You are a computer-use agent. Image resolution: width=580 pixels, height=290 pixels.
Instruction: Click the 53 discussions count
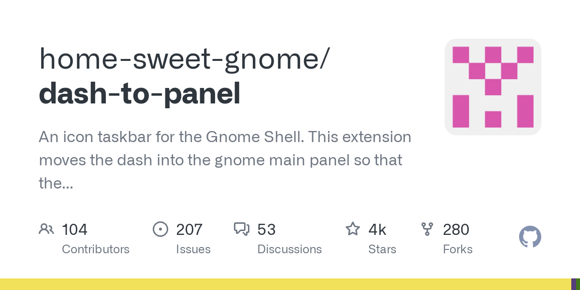tap(266, 230)
